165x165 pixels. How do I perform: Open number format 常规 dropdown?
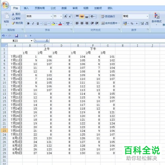click(147, 16)
